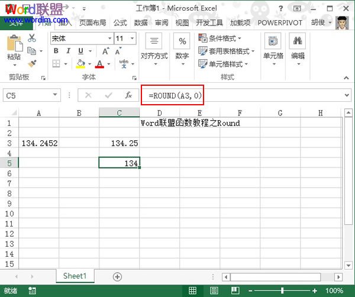Image resolution: width=355 pixels, height=297 pixels.
Task: Open fill color dropdown arrow
Action: [90, 64]
